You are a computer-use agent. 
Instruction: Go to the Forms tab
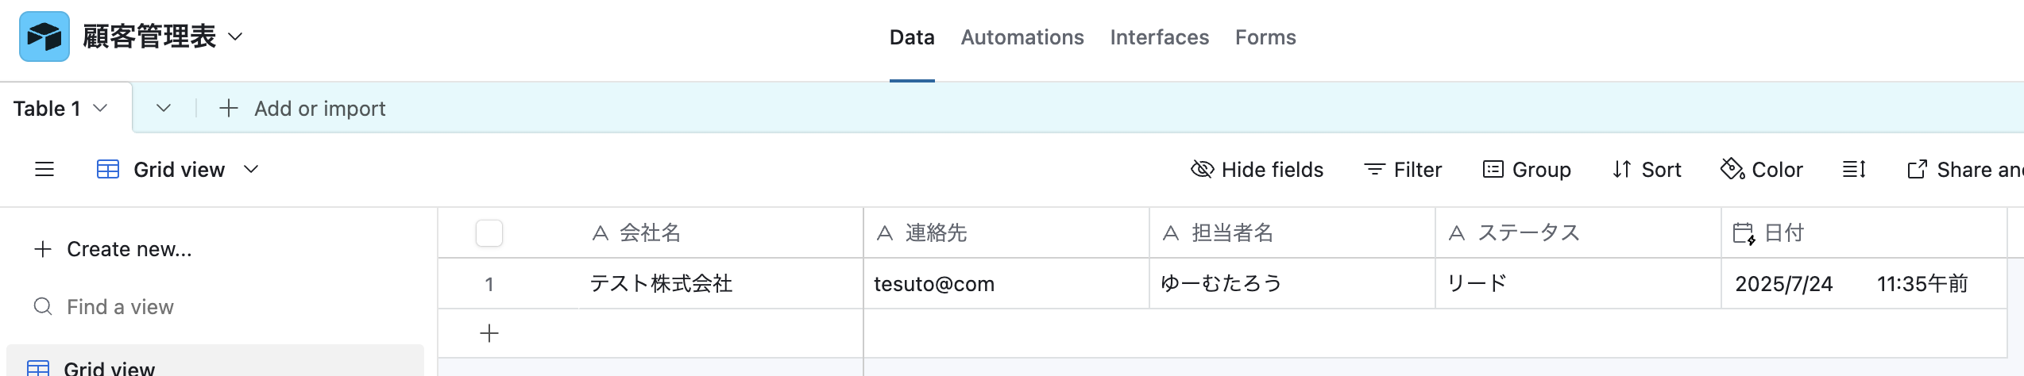pyautogui.click(x=1265, y=37)
